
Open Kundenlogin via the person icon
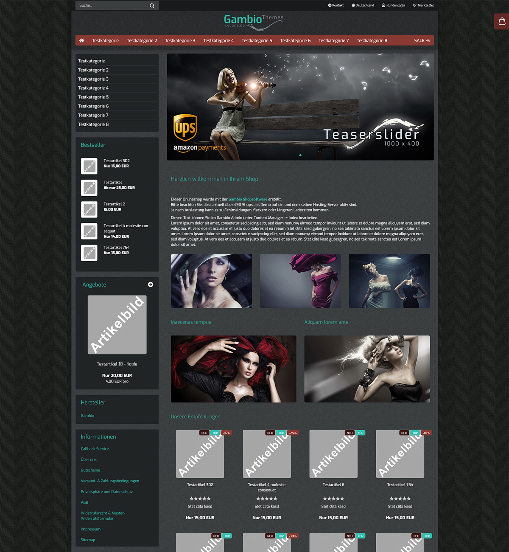click(383, 5)
